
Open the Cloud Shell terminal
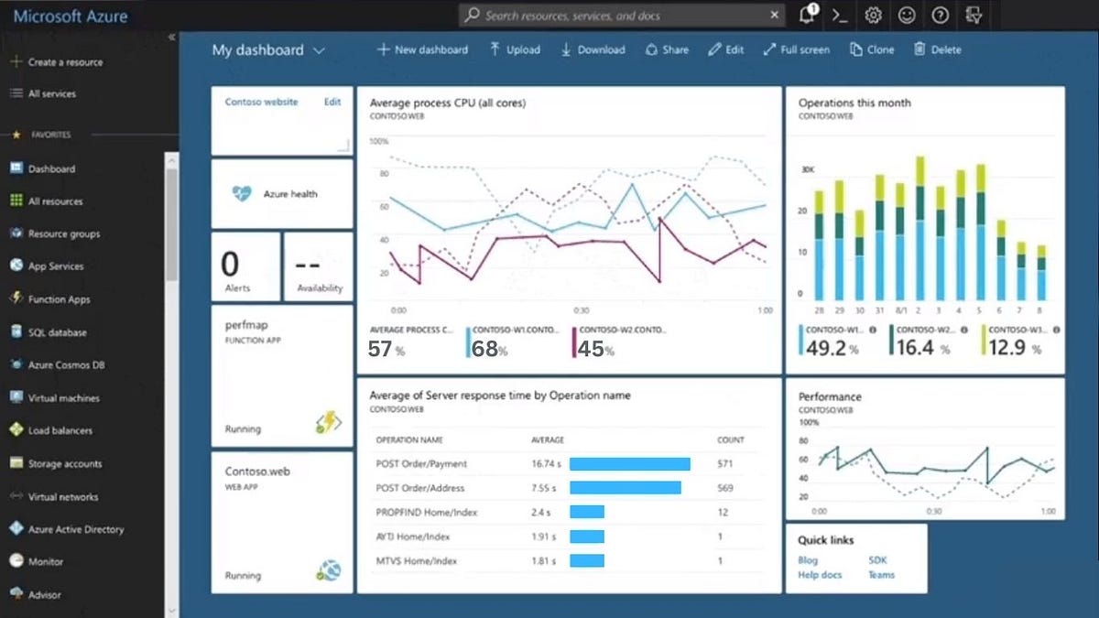pos(839,16)
